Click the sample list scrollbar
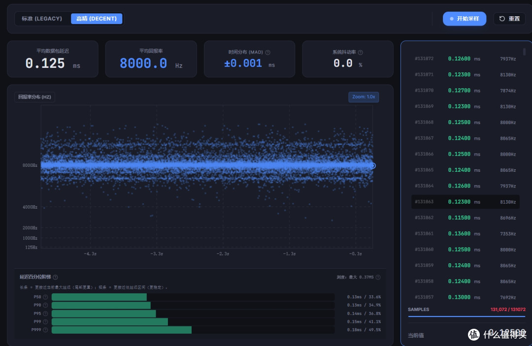This screenshot has width=532, height=346. point(524,52)
